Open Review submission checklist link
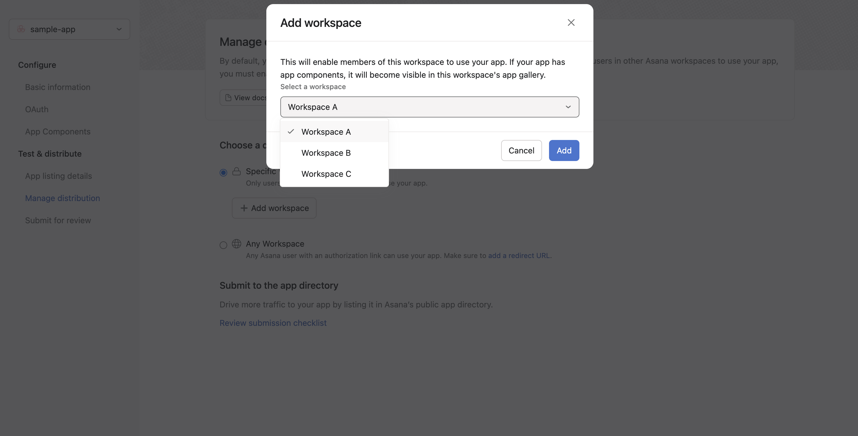 point(273,323)
